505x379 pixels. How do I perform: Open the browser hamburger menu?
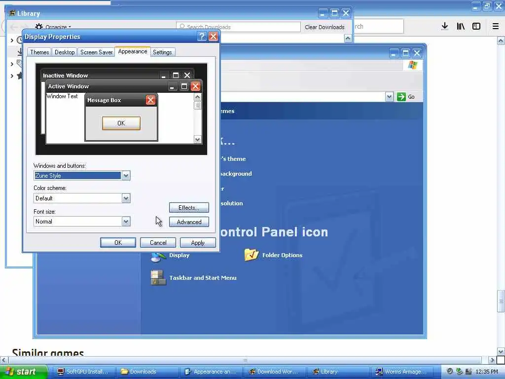(496, 26)
